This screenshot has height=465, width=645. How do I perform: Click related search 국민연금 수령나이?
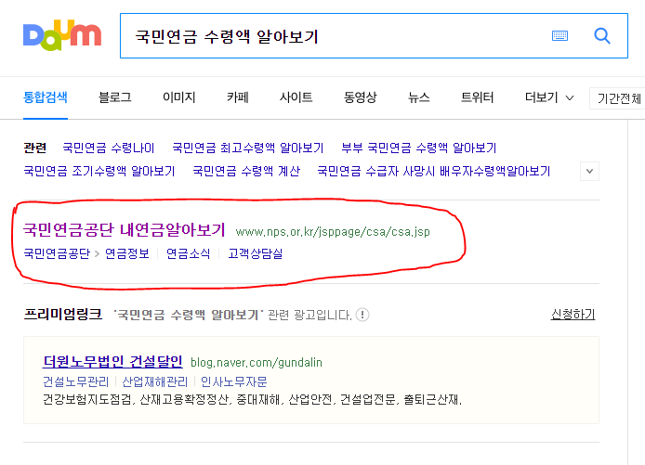coord(109,148)
